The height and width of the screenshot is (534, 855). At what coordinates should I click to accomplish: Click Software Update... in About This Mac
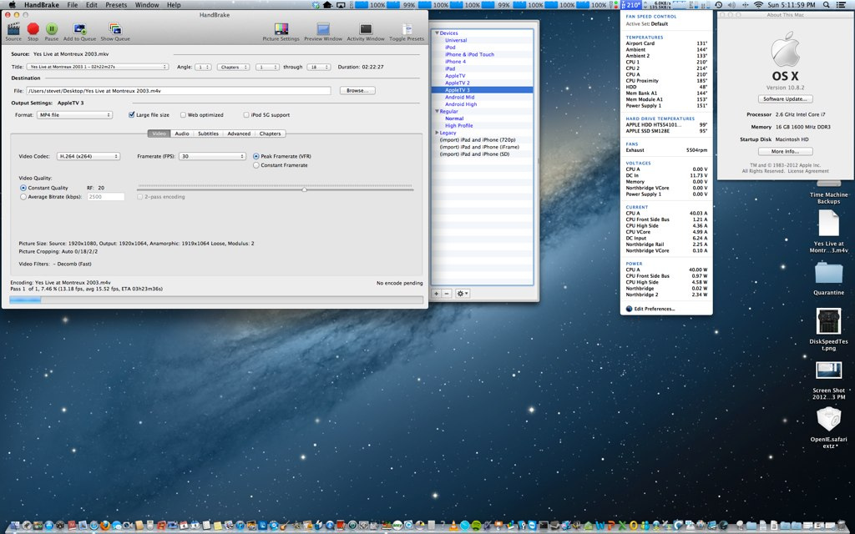[x=785, y=98]
